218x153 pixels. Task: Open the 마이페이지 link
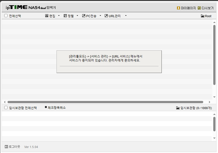point(188,8)
